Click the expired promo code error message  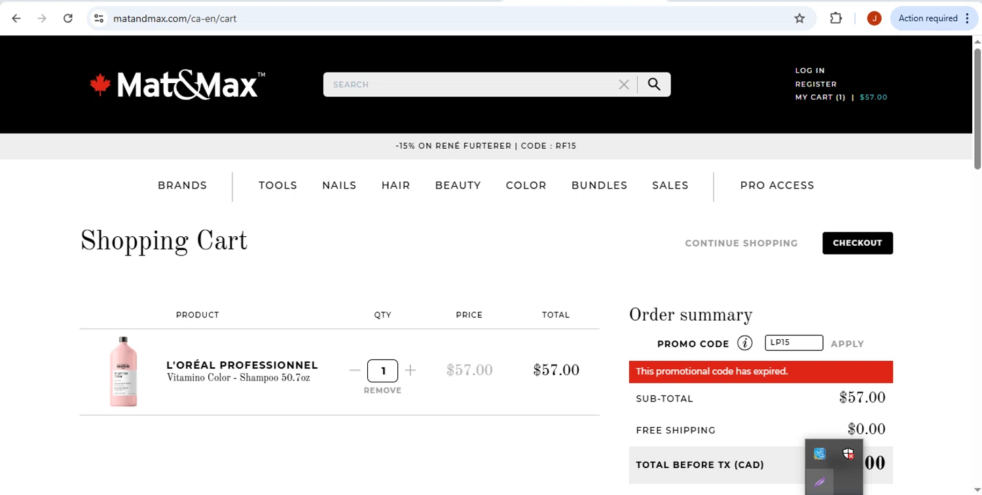[x=761, y=371]
